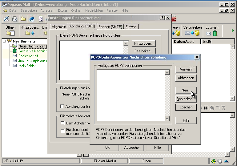The height and width of the screenshot is (166, 237).
Task: Click the Verschieben move-message toolbar button
Action: pyautogui.click(x=192, y=30)
